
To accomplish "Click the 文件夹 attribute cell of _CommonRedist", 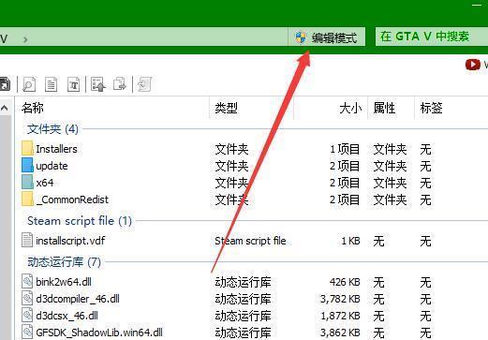I will (390, 200).
